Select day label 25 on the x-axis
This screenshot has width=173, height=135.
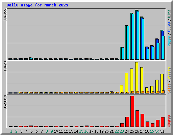coord(132,131)
